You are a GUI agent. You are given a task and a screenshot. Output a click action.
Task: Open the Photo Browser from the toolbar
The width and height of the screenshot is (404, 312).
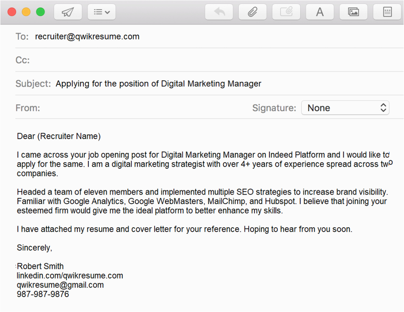tap(353, 12)
